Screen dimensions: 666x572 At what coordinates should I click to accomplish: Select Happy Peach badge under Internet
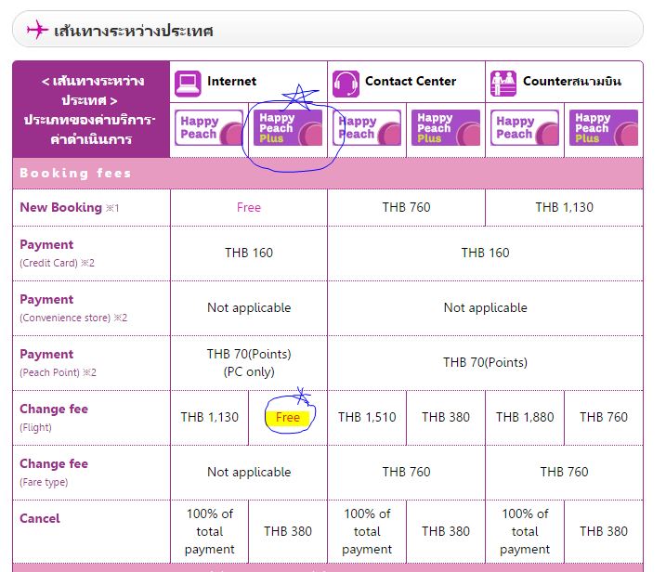click(209, 128)
